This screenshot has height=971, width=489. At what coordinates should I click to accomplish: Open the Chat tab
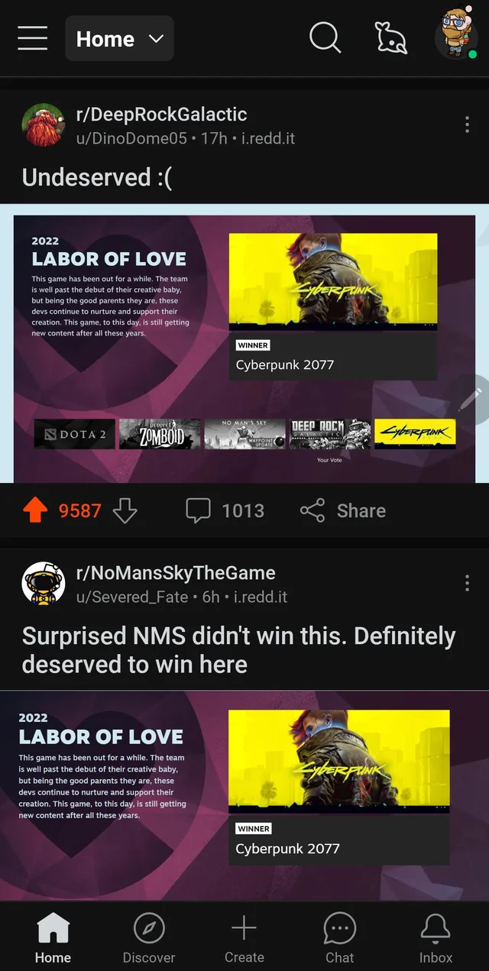pyautogui.click(x=340, y=939)
